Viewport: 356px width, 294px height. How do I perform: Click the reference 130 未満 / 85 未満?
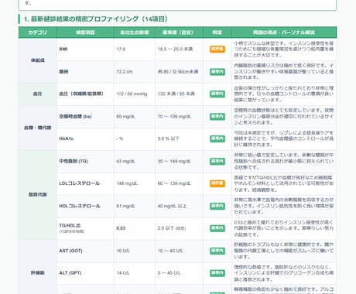176,94
